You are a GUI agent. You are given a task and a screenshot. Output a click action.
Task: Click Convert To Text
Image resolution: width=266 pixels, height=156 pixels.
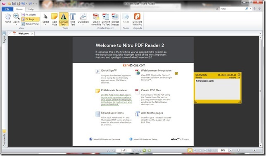tap(106, 19)
